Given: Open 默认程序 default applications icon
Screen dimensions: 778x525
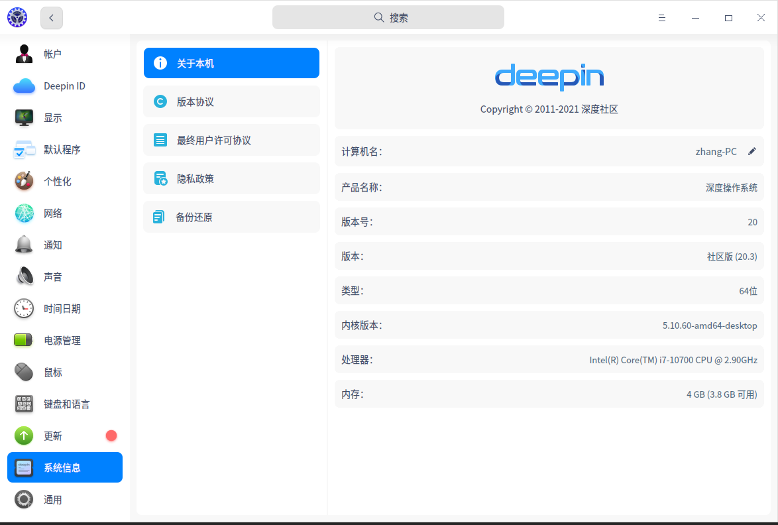Looking at the screenshot, I should coord(24,149).
